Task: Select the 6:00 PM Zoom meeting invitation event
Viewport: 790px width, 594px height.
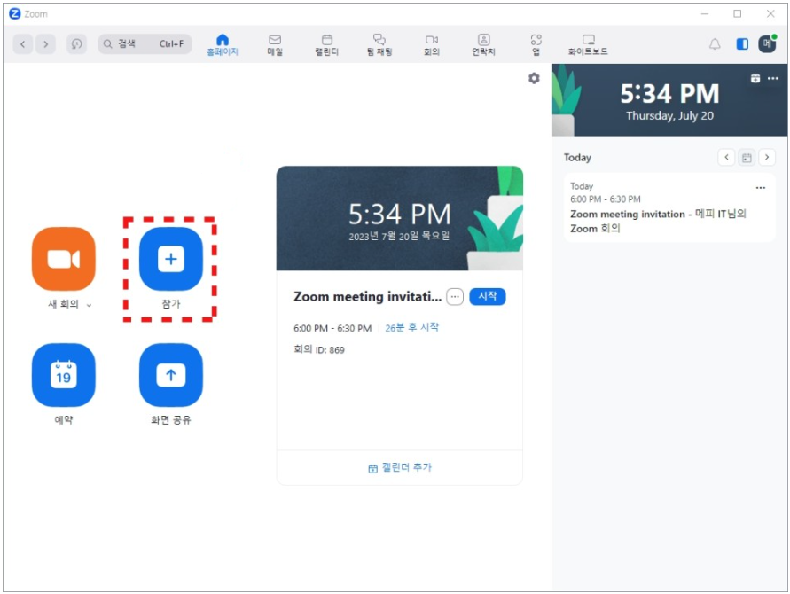Action: click(669, 208)
